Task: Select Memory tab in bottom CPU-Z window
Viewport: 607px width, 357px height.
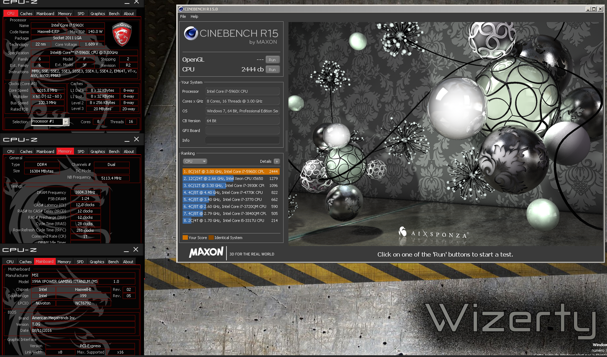Action: [x=64, y=262]
